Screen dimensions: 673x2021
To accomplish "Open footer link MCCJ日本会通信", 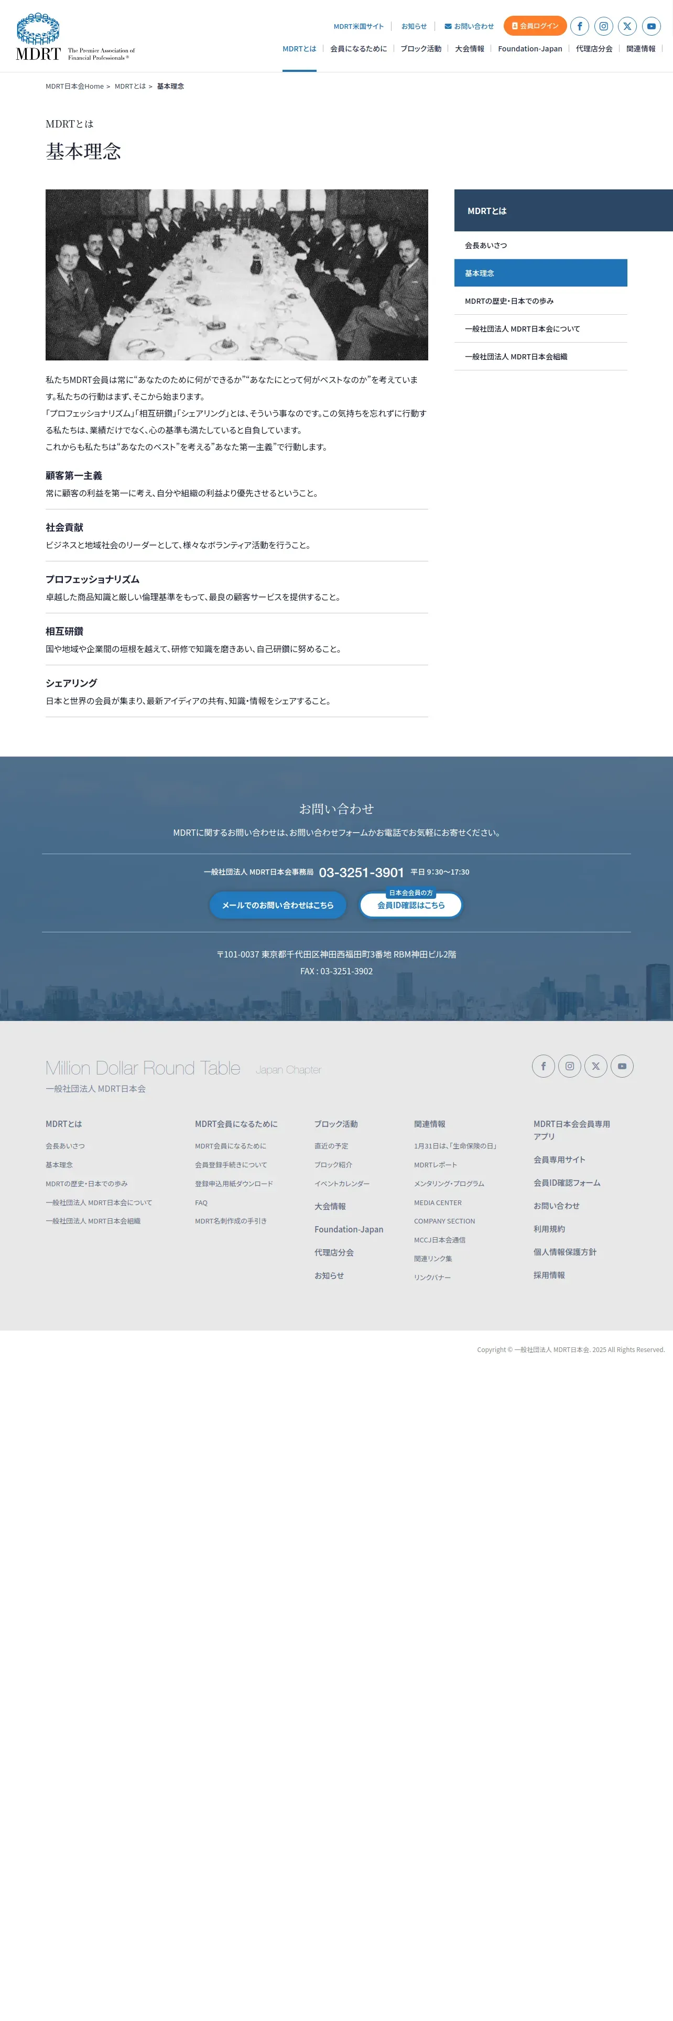I will coord(440,1240).
